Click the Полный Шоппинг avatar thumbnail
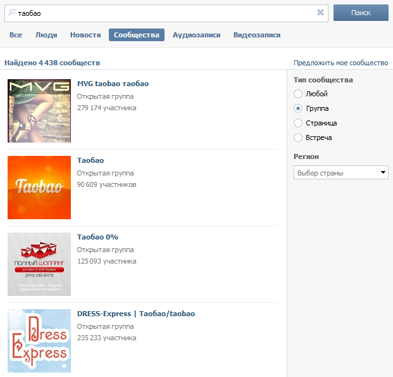Viewport: 393px width, 377px height. point(39,264)
